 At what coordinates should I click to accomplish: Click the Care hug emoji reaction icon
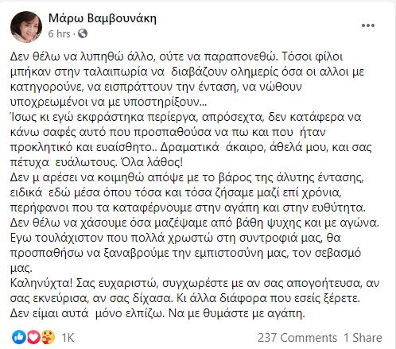48,337
